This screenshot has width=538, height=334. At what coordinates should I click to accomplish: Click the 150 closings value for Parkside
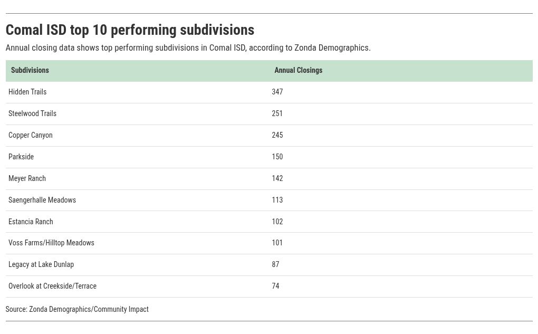pos(277,157)
